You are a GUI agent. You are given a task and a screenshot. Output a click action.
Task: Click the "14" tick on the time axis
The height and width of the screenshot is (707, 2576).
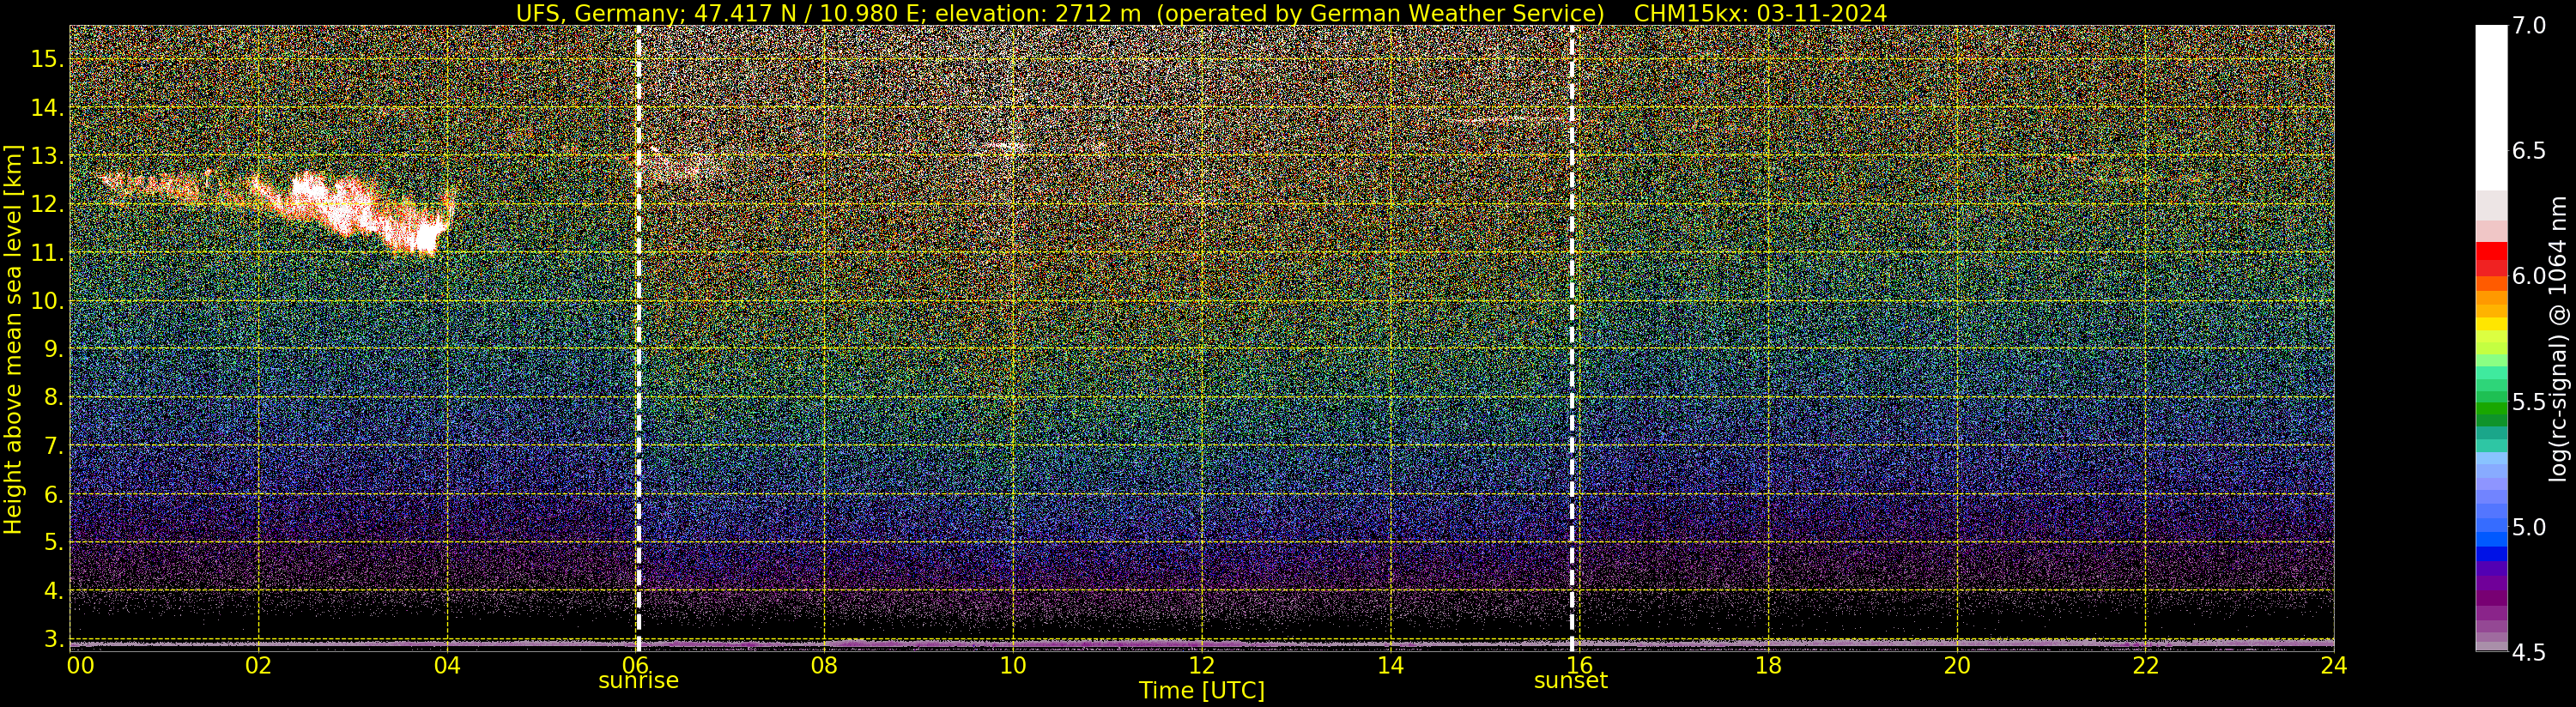point(1390,665)
